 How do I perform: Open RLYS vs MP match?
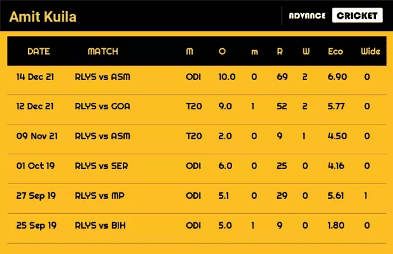100,196
